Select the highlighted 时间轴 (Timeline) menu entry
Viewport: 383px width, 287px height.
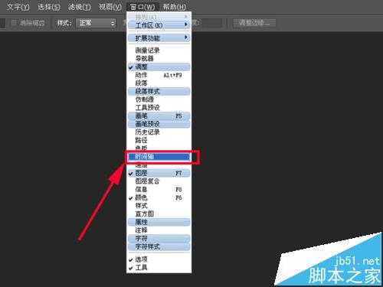[x=159, y=157]
